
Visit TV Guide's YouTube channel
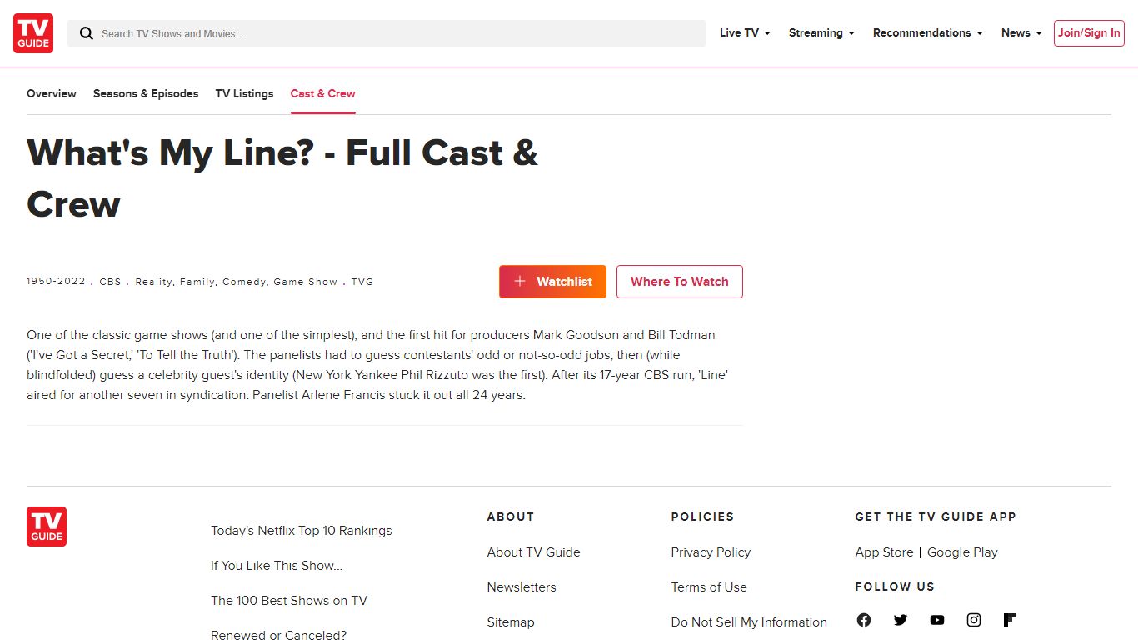pos(937,620)
